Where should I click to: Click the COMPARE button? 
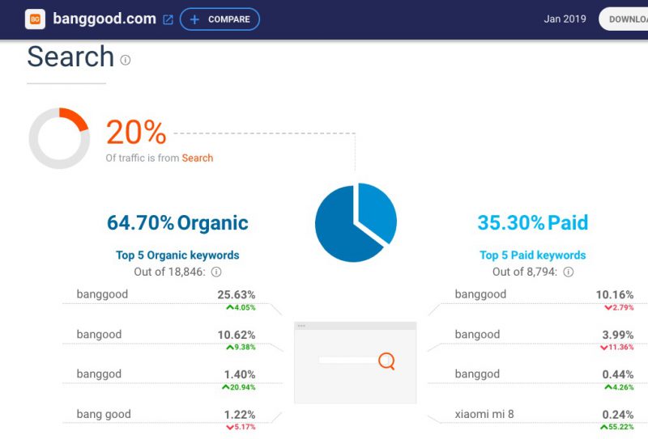tap(220, 19)
